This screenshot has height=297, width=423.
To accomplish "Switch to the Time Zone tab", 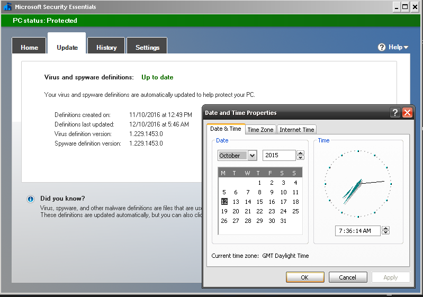I will click(x=260, y=130).
